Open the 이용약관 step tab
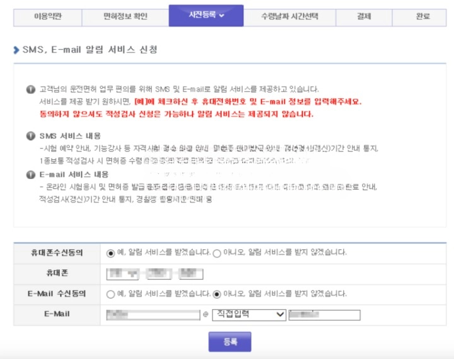 click(48, 17)
